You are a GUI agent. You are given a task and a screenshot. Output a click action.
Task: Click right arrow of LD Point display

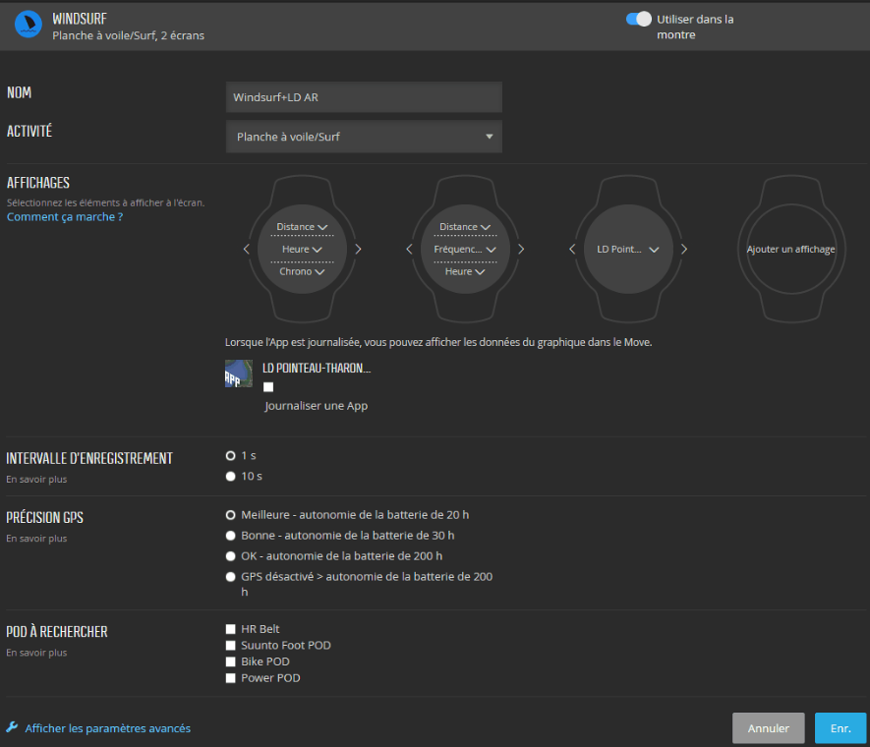pyautogui.click(x=684, y=250)
